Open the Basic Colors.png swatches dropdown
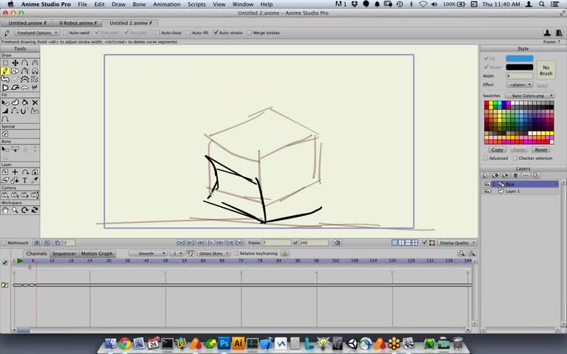 pyautogui.click(x=530, y=96)
